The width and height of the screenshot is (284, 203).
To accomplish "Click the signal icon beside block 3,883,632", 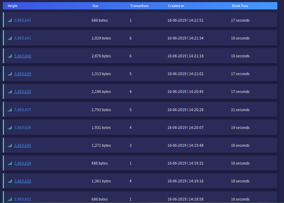I will [x=10, y=199].
